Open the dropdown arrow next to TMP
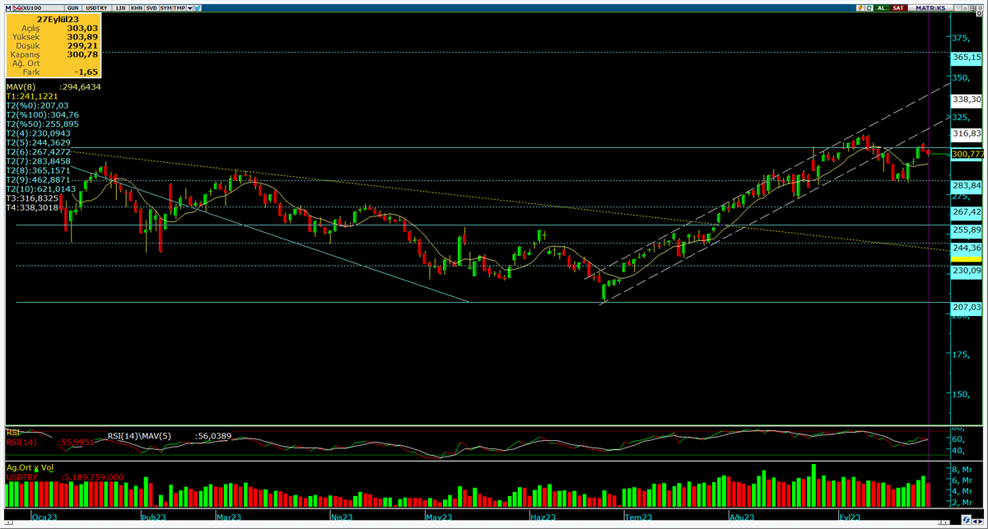988x529 pixels. click(189, 8)
